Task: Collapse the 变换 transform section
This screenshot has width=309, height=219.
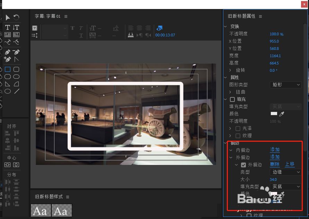Action: click(225, 26)
